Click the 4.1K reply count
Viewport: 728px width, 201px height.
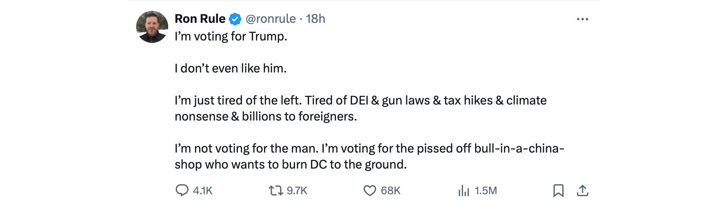[x=203, y=191]
